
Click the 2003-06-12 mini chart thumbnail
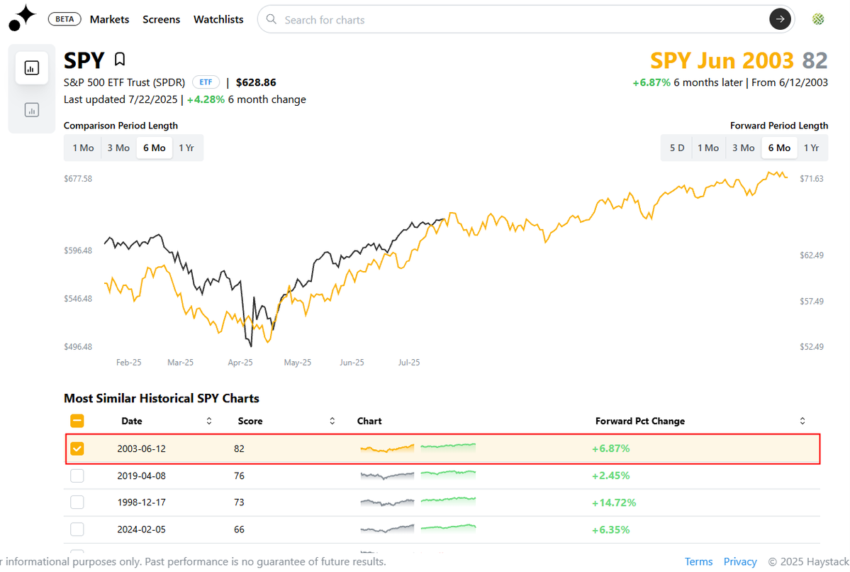click(418, 448)
